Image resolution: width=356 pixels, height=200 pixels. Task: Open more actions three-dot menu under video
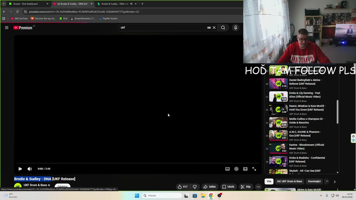pyautogui.click(x=258, y=187)
